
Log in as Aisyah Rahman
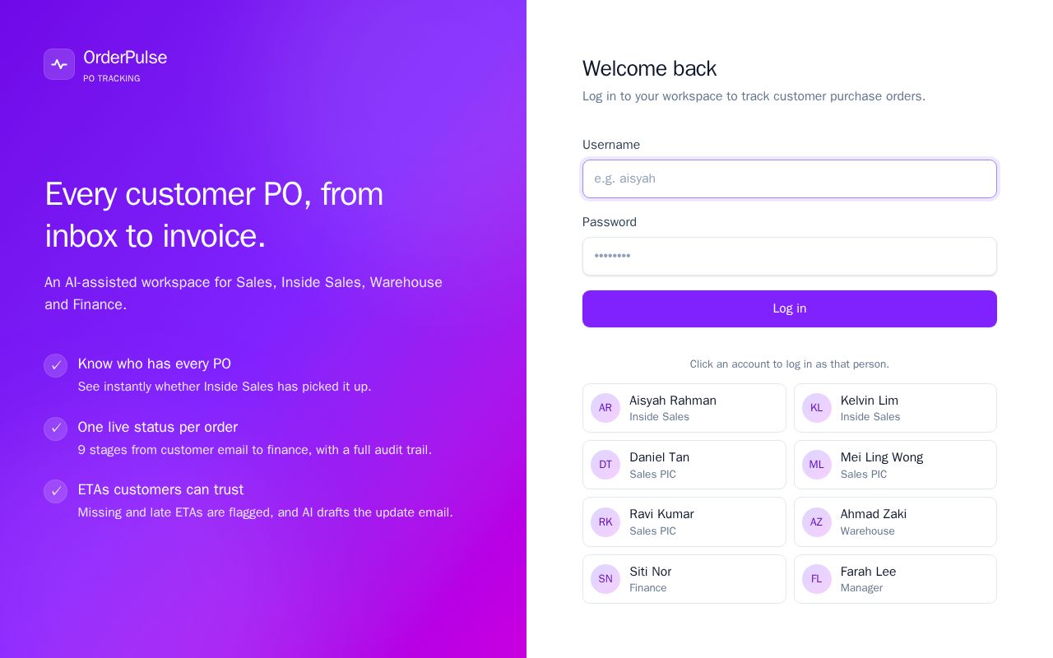[x=684, y=408]
